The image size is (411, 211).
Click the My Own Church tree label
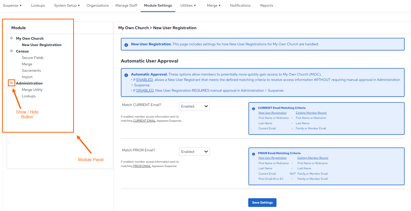coord(30,38)
